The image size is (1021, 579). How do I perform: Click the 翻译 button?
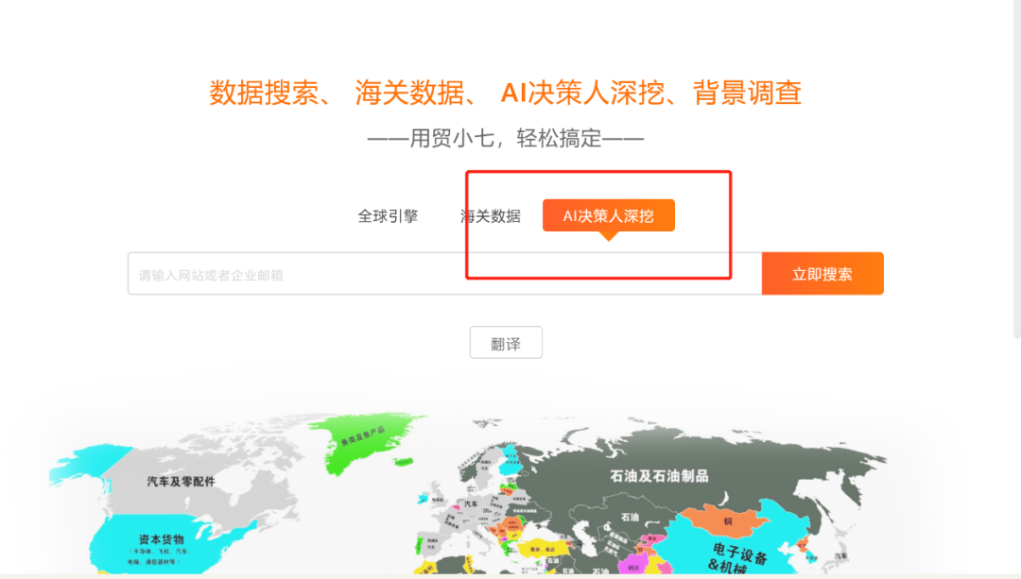click(506, 343)
